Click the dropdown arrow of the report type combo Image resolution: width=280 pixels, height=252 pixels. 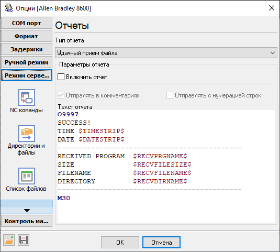273,53
